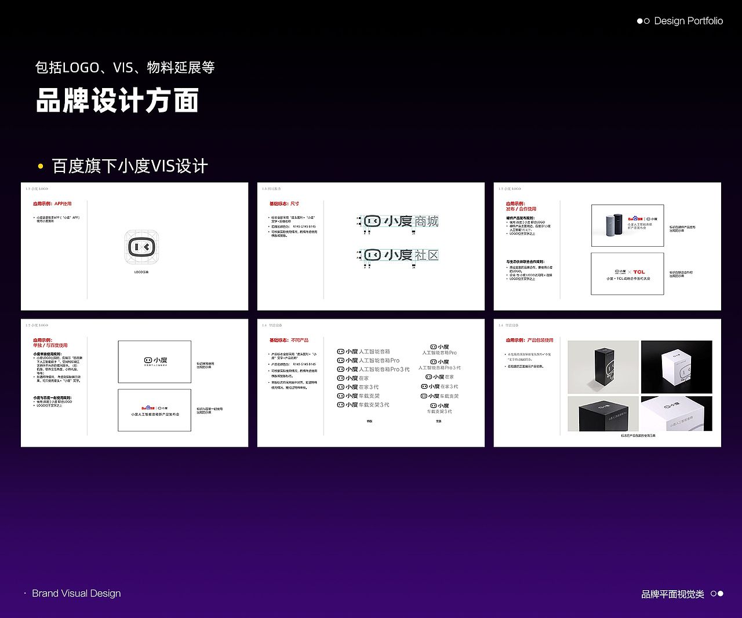The image size is (742, 618).
Task: Click the tall black packaging box photo
Action: 603,367
